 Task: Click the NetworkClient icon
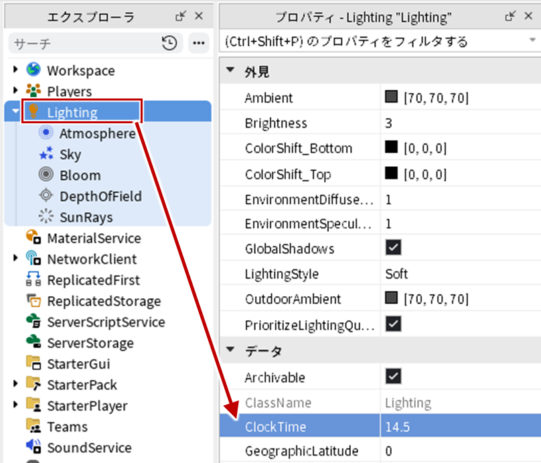point(33,258)
